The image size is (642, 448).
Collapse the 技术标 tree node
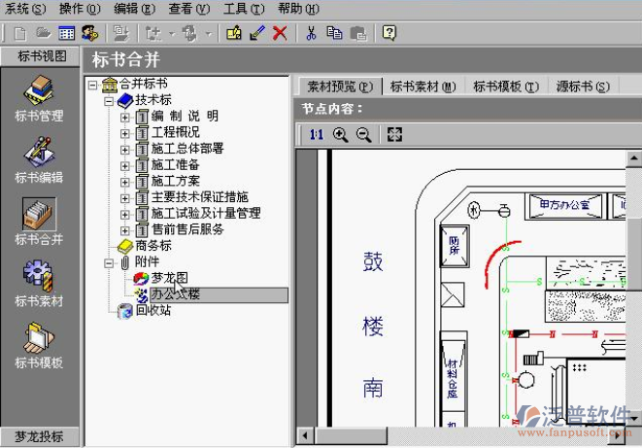[109, 100]
